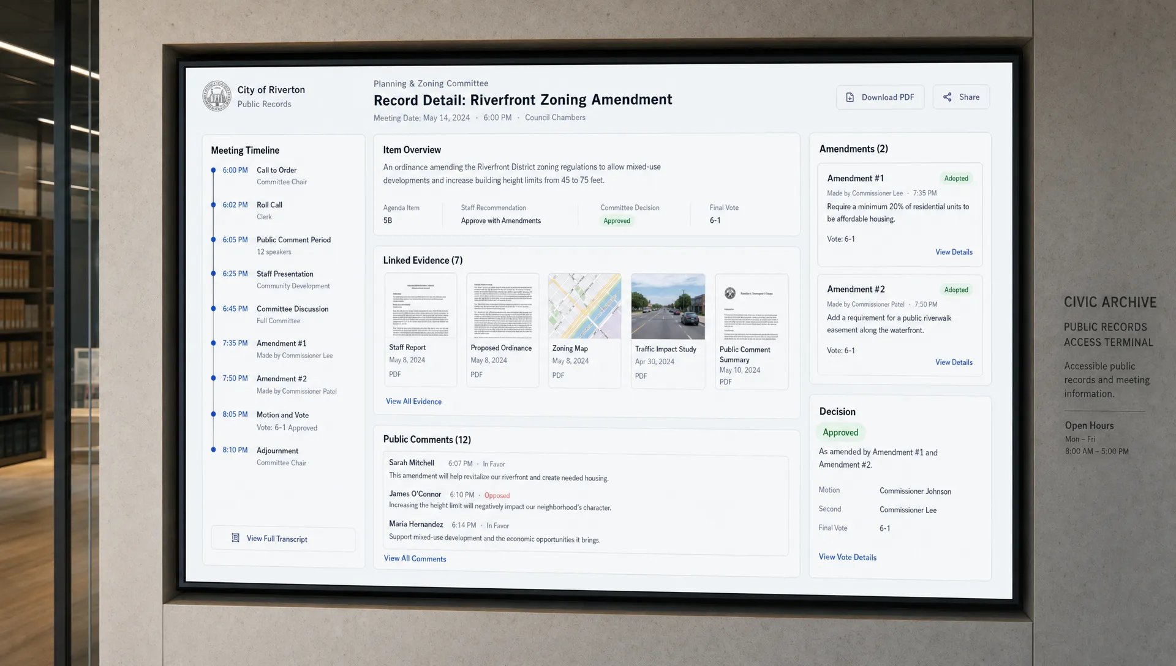Click the transcript icon beside View Full Transcript
Image resolution: width=1176 pixels, height=666 pixels.
(x=235, y=538)
